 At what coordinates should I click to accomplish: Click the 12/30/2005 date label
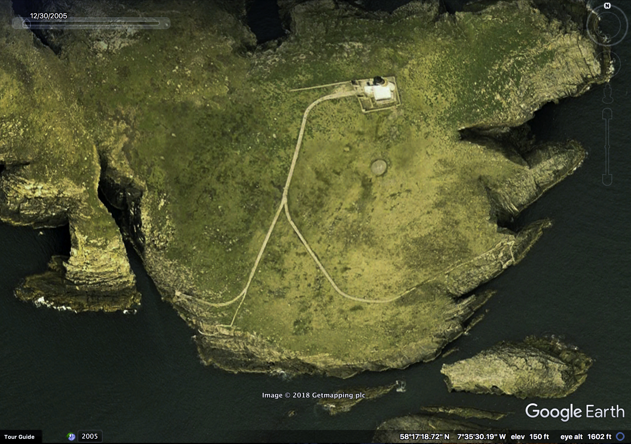[x=48, y=15]
